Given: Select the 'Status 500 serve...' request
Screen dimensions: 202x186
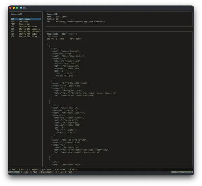Looking at the screenshot, I should point(26,36).
